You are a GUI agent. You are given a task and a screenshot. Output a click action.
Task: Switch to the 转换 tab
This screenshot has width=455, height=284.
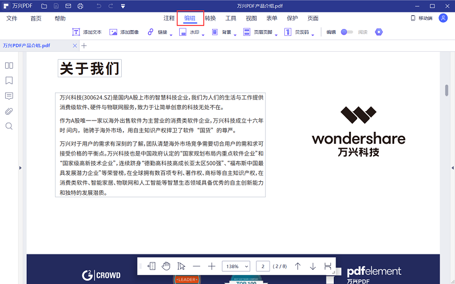210,18
